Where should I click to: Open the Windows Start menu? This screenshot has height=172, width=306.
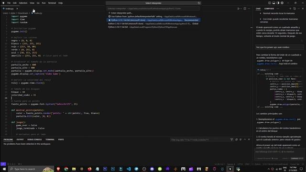4,169
